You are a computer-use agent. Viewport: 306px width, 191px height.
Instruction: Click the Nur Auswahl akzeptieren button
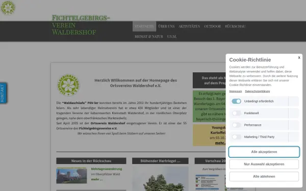pos(264,164)
